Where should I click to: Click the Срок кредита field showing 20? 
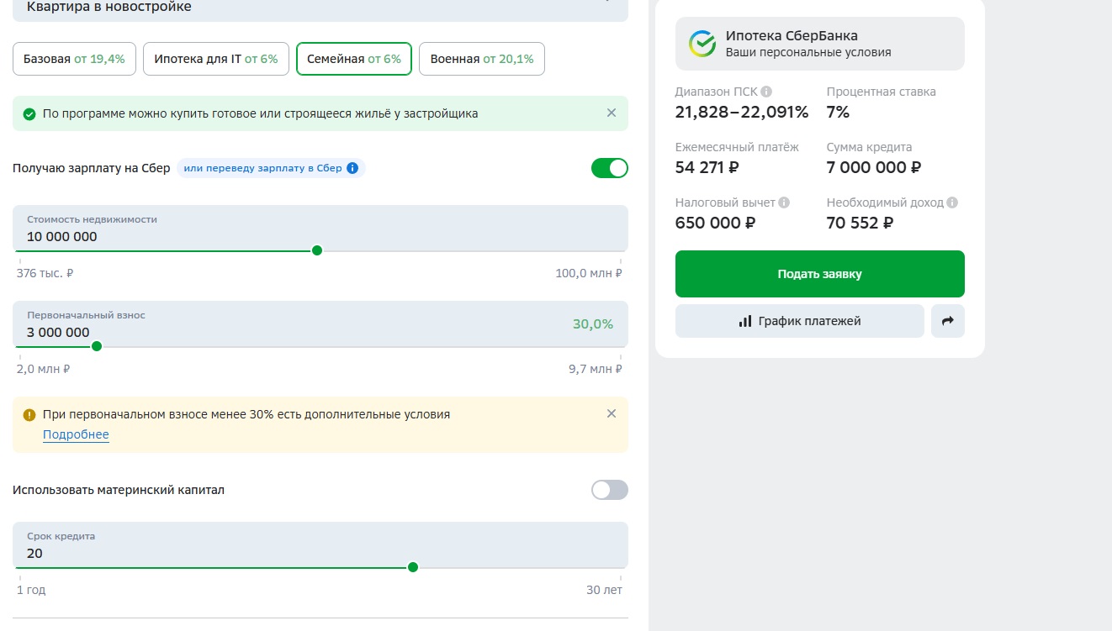320,544
